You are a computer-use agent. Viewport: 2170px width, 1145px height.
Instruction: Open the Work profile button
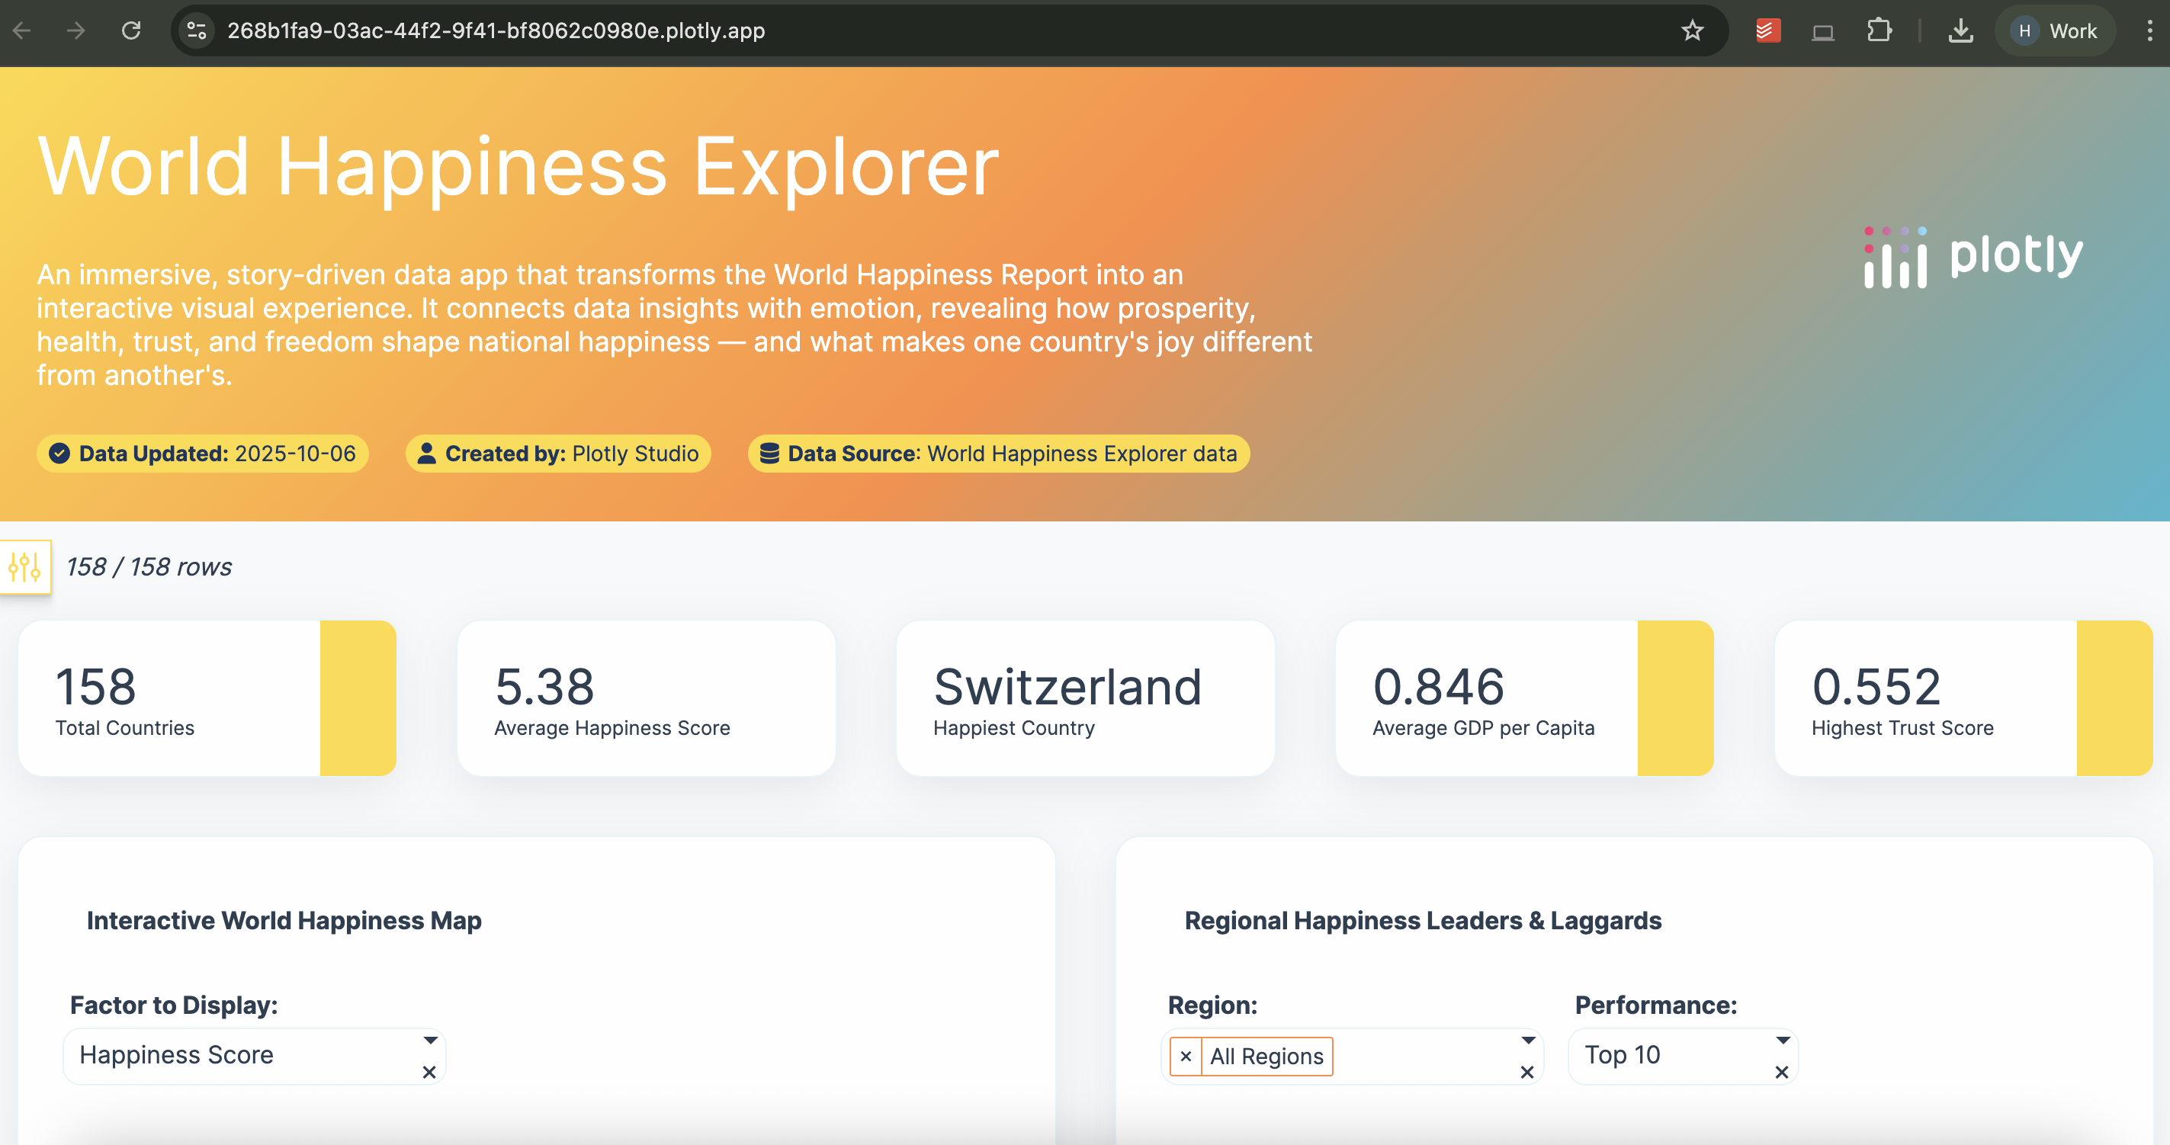pos(2054,31)
